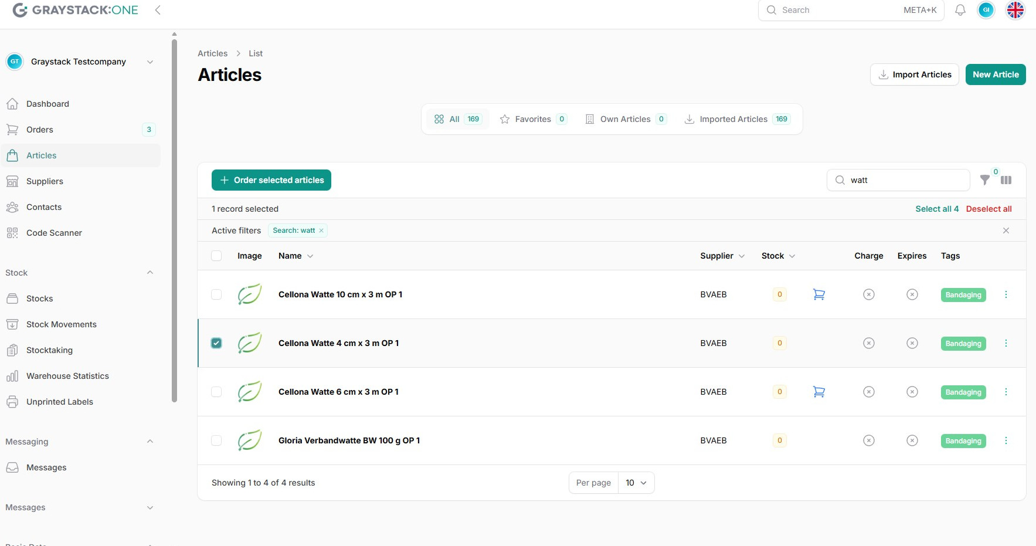This screenshot has width=1036, height=546.
Task: Remove the 'Search: watt' filter chip
Action: [x=321, y=230]
